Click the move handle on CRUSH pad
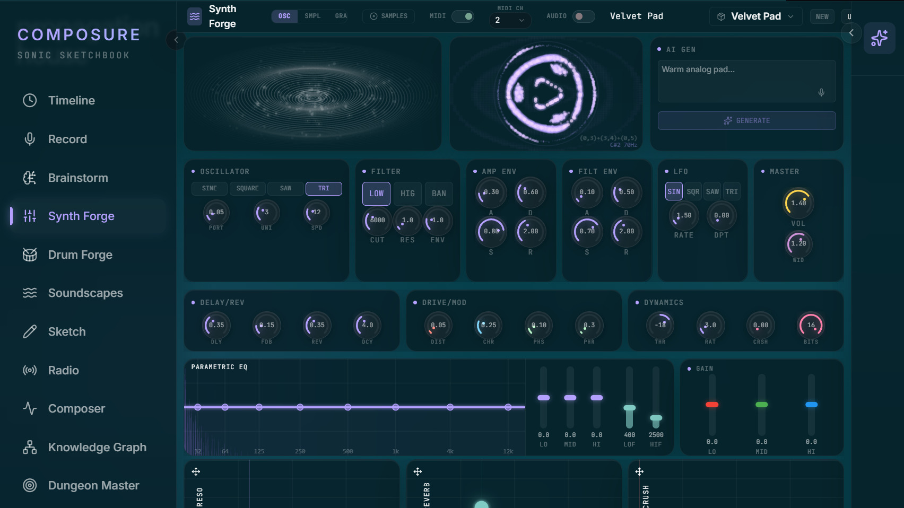This screenshot has height=508, width=904. pyautogui.click(x=639, y=471)
